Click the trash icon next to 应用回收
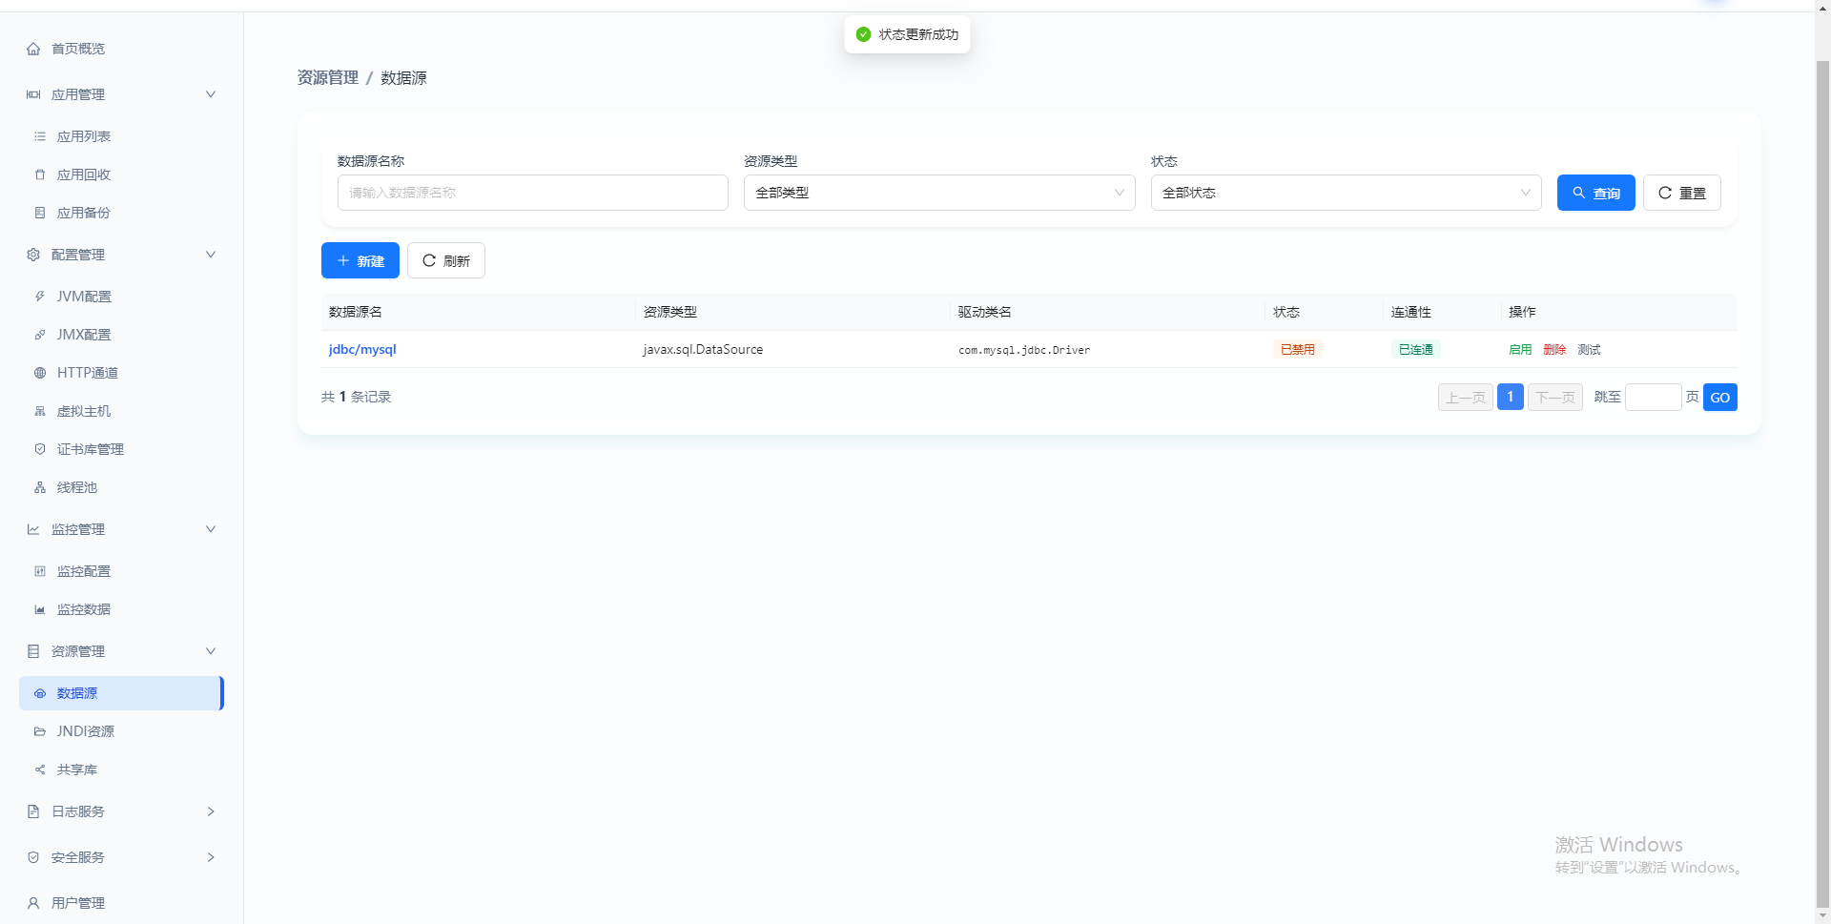This screenshot has width=1831, height=924. pyautogui.click(x=40, y=175)
